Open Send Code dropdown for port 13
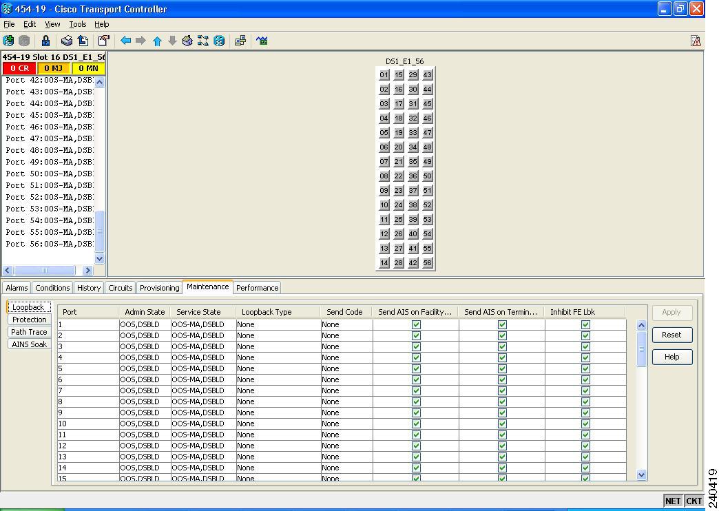 [346, 457]
